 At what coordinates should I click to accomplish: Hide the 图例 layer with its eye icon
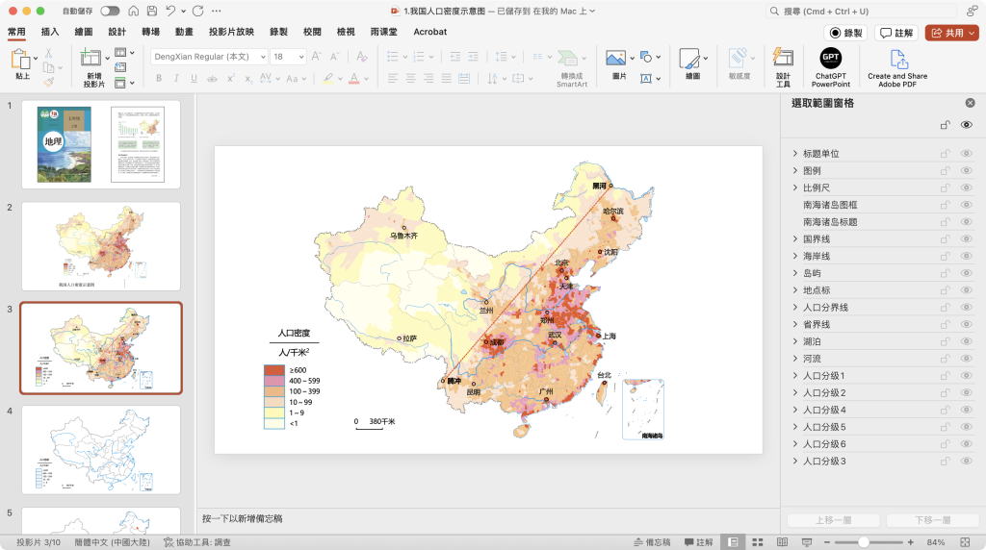point(966,170)
